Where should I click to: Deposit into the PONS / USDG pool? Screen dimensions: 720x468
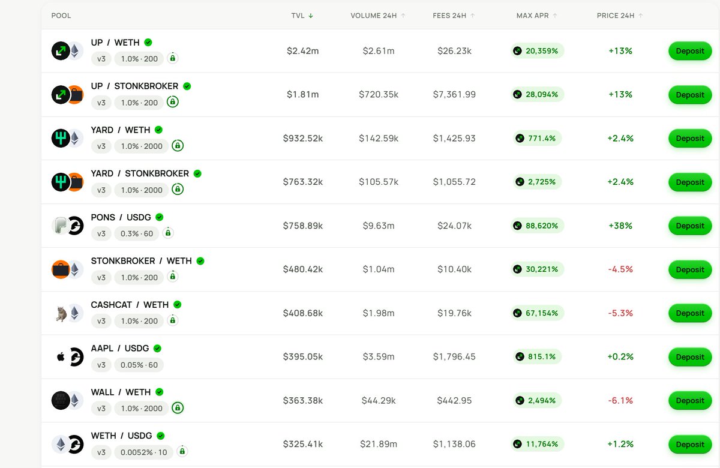[x=690, y=226]
